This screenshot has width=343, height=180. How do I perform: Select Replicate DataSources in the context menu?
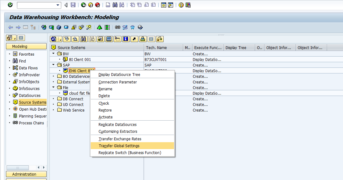pyautogui.click(x=118, y=124)
